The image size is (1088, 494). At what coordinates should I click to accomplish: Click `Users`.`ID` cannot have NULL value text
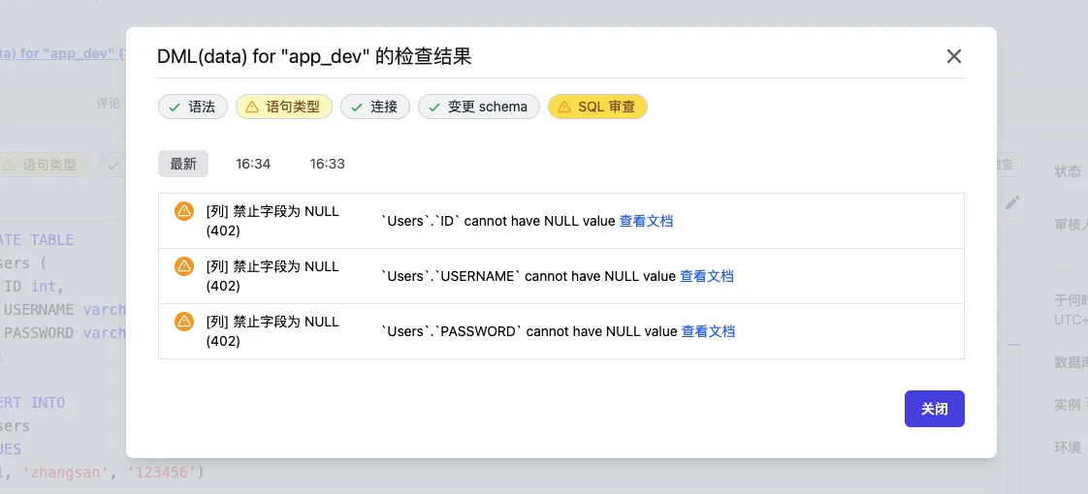tap(498, 221)
